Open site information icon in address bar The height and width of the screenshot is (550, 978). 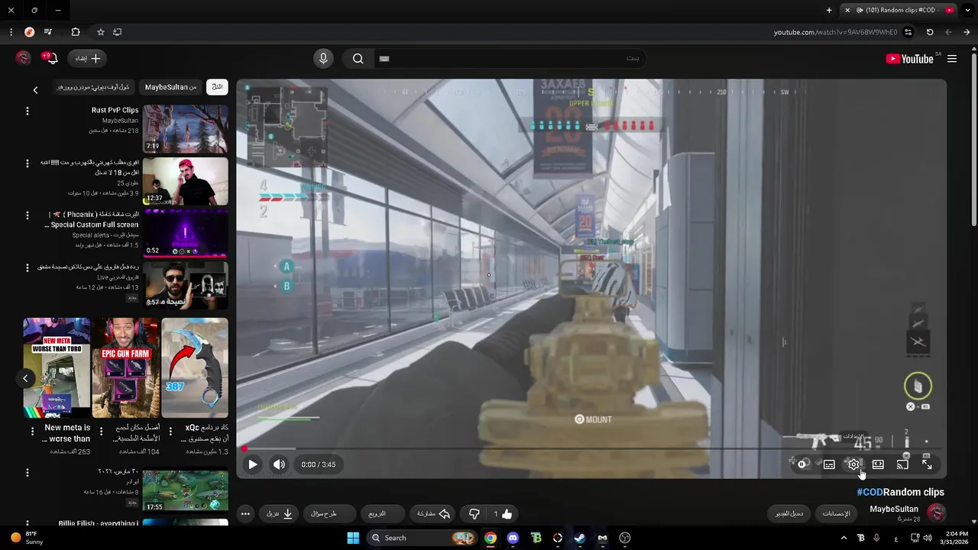(908, 32)
